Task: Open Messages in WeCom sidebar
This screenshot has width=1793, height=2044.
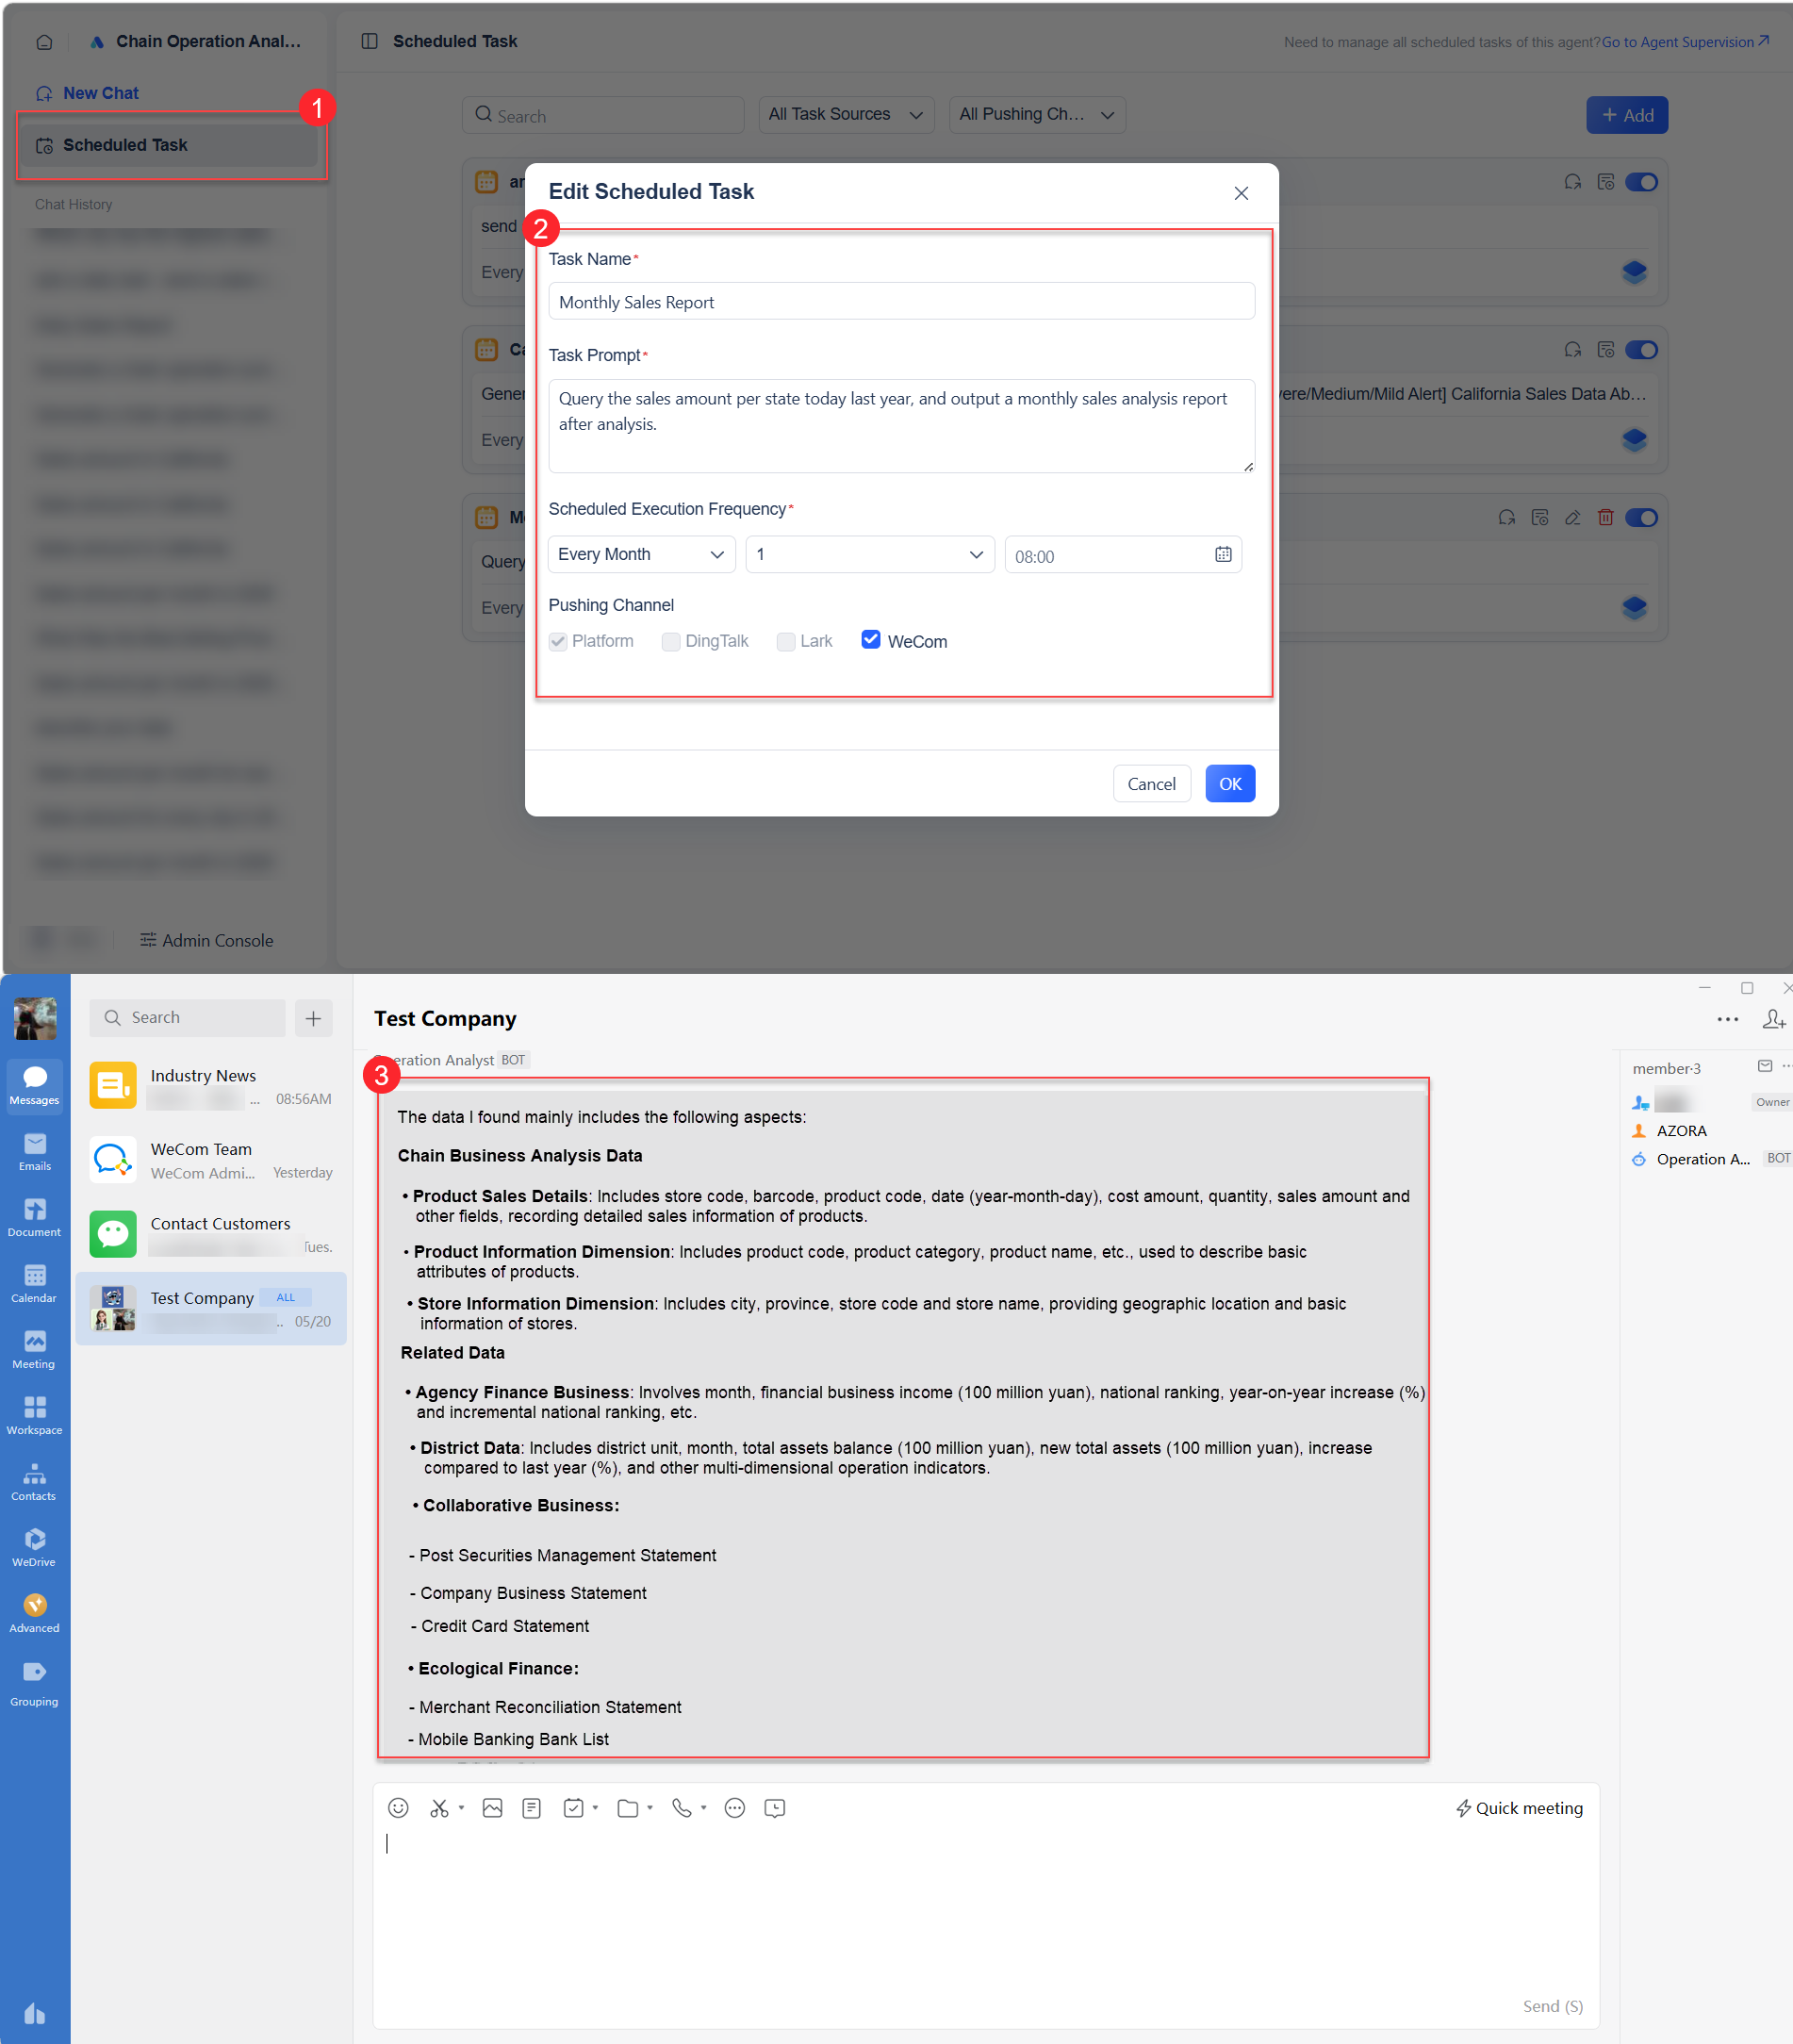Action: [x=35, y=1085]
